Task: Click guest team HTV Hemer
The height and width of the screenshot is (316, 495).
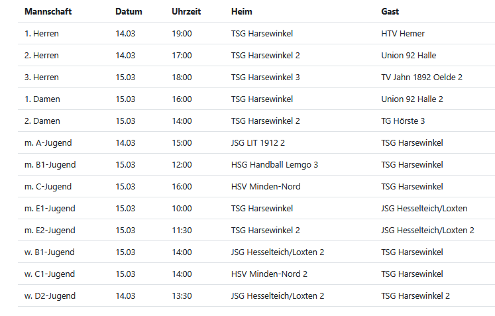Action: [403, 34]
